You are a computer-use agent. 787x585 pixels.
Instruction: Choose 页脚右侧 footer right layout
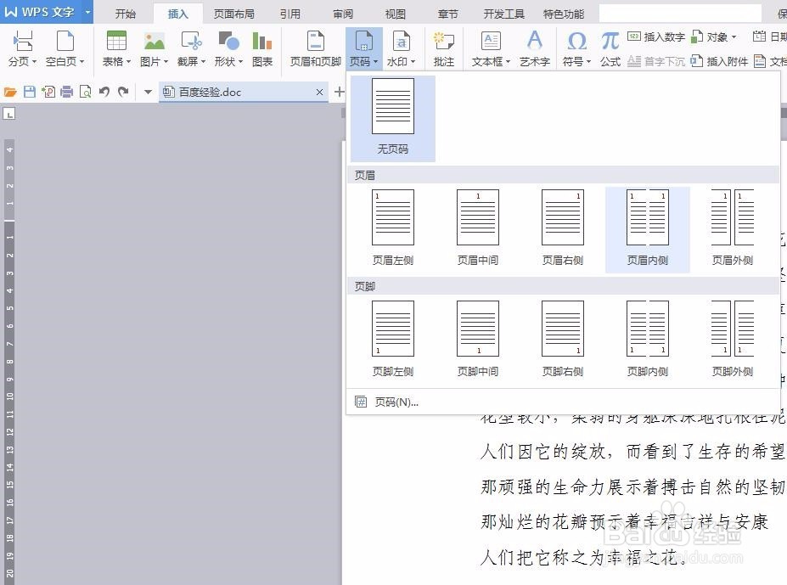[563, 340]
